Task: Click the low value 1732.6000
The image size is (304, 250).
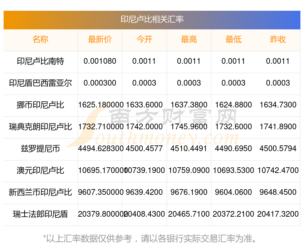Action: click(234, 127)
